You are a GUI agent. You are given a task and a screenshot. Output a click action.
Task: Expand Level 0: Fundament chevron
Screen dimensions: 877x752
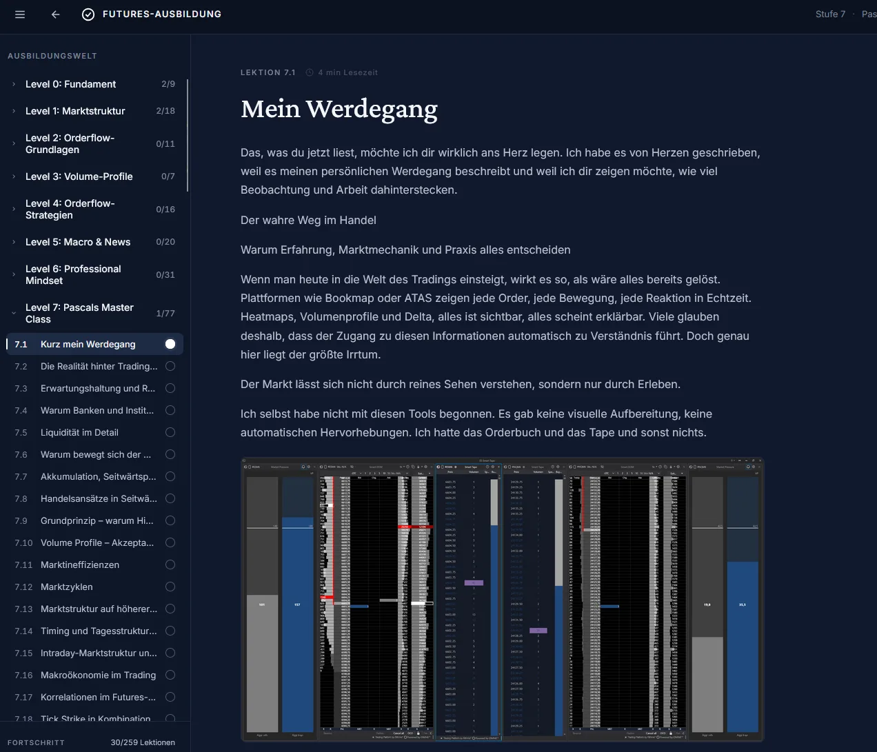click(14, 84)
